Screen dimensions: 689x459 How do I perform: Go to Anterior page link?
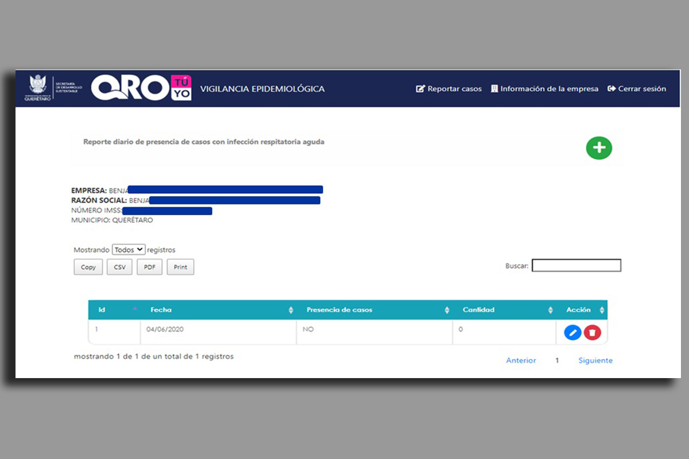click(521, 360)
